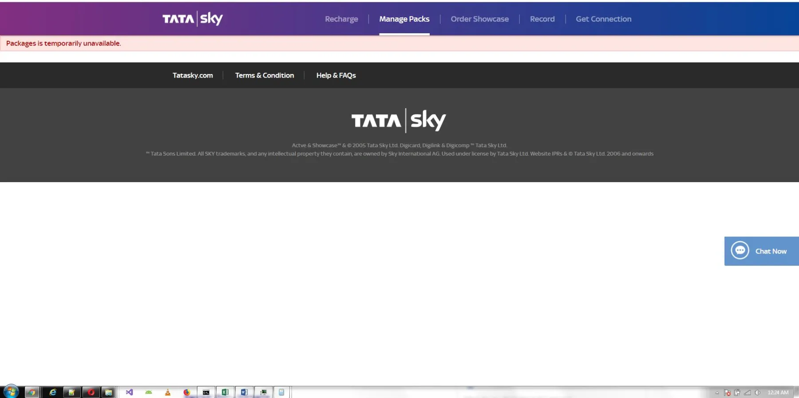The width and height of the screenshot is (799, 398).
Task: Open the Order Showcase tab
Action: click(x=479, y=19)
